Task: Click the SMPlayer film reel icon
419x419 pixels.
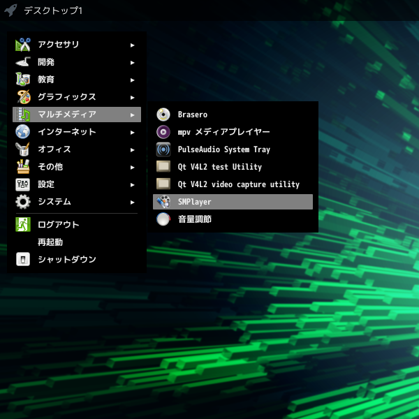Action: [163, 202]
